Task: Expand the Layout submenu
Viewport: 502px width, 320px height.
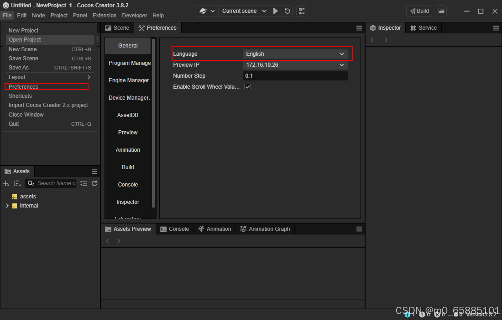Action: 50,77
